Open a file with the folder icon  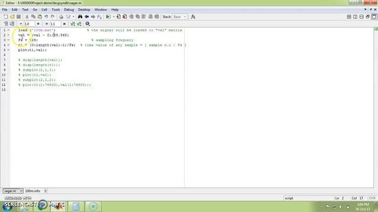click(x=12, y=16)
